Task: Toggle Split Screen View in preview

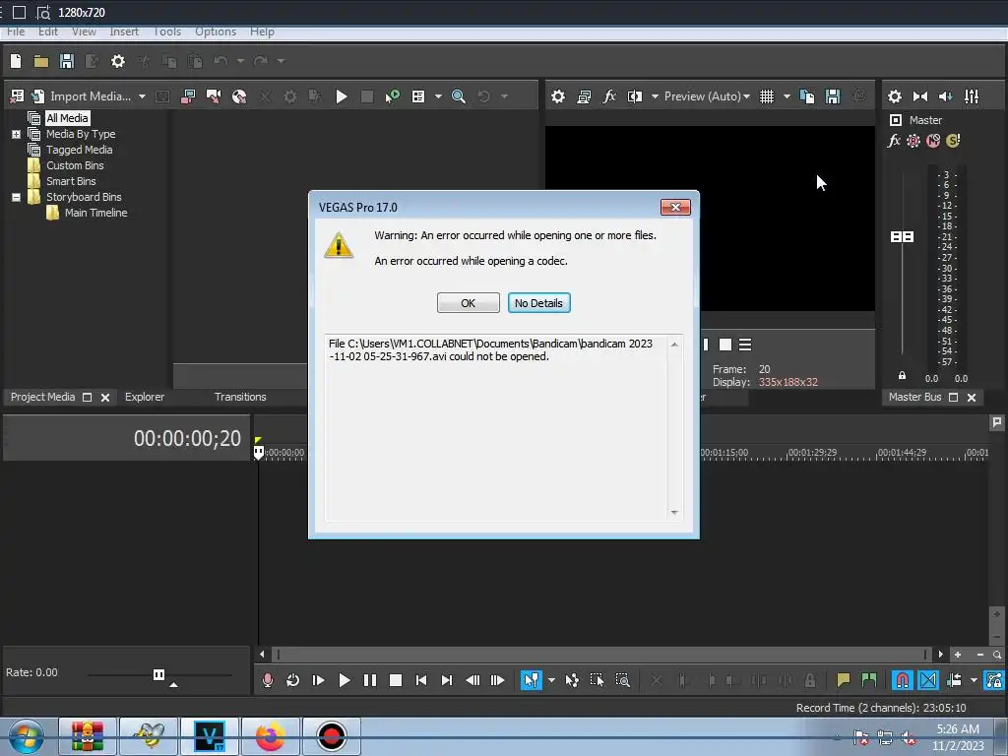Action: [x=635, y=96]
